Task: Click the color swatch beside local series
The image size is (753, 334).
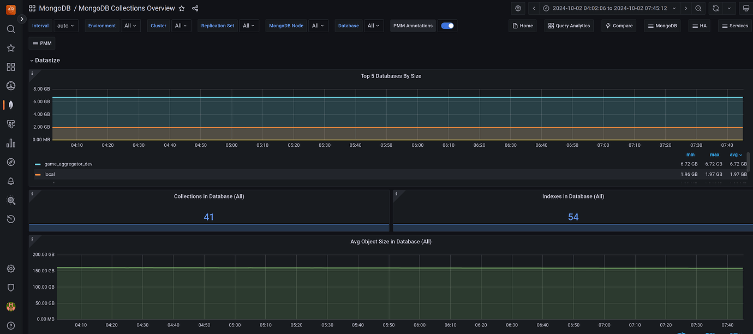Action: coord(38,174)
